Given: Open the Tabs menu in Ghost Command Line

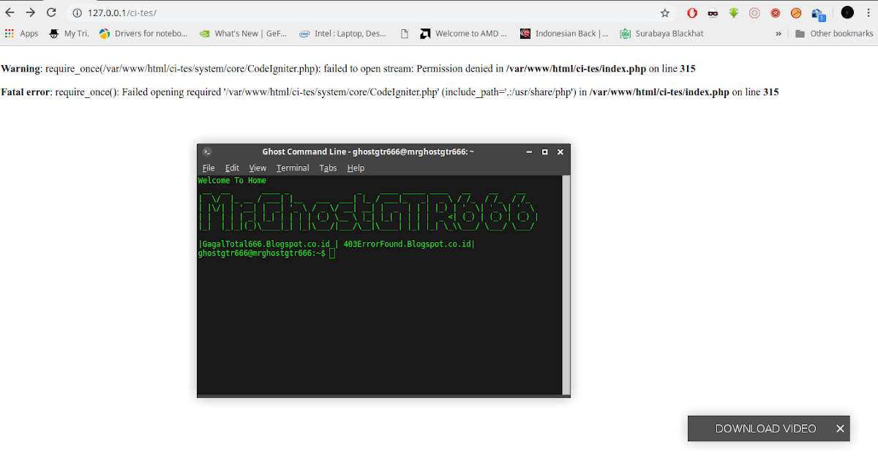Looking at the screenshot, I should coord(328,168).
